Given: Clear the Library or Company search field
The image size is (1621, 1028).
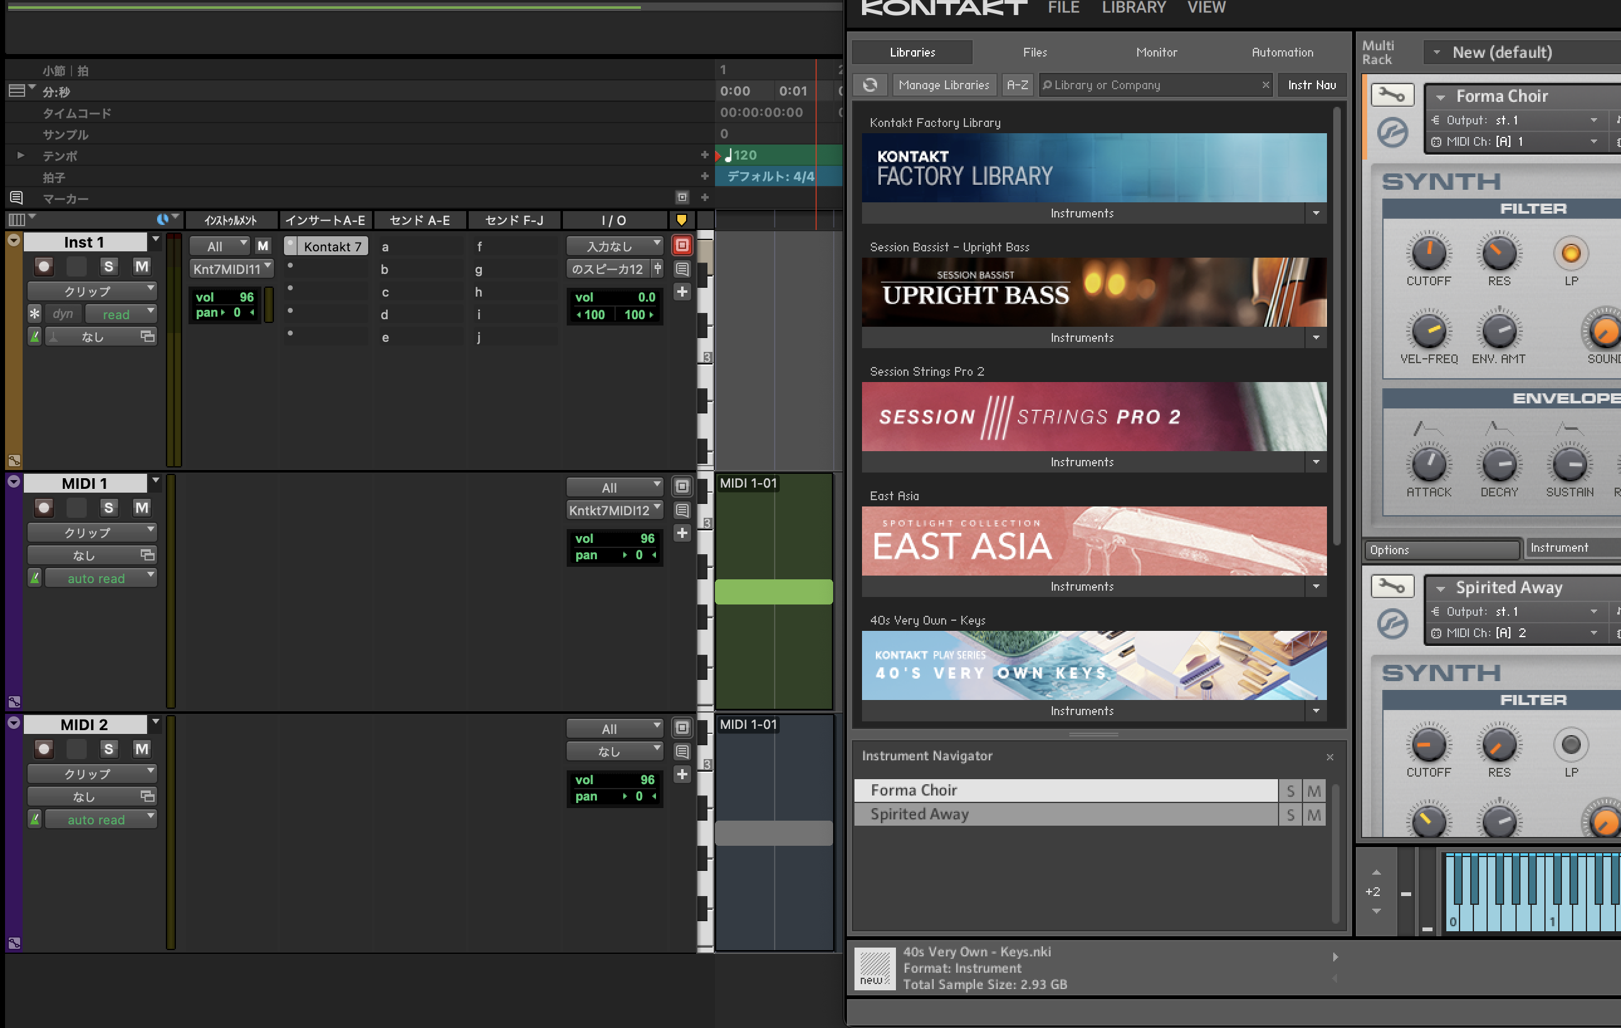Looking at the screenshot, I should (x=1265, y=85).
